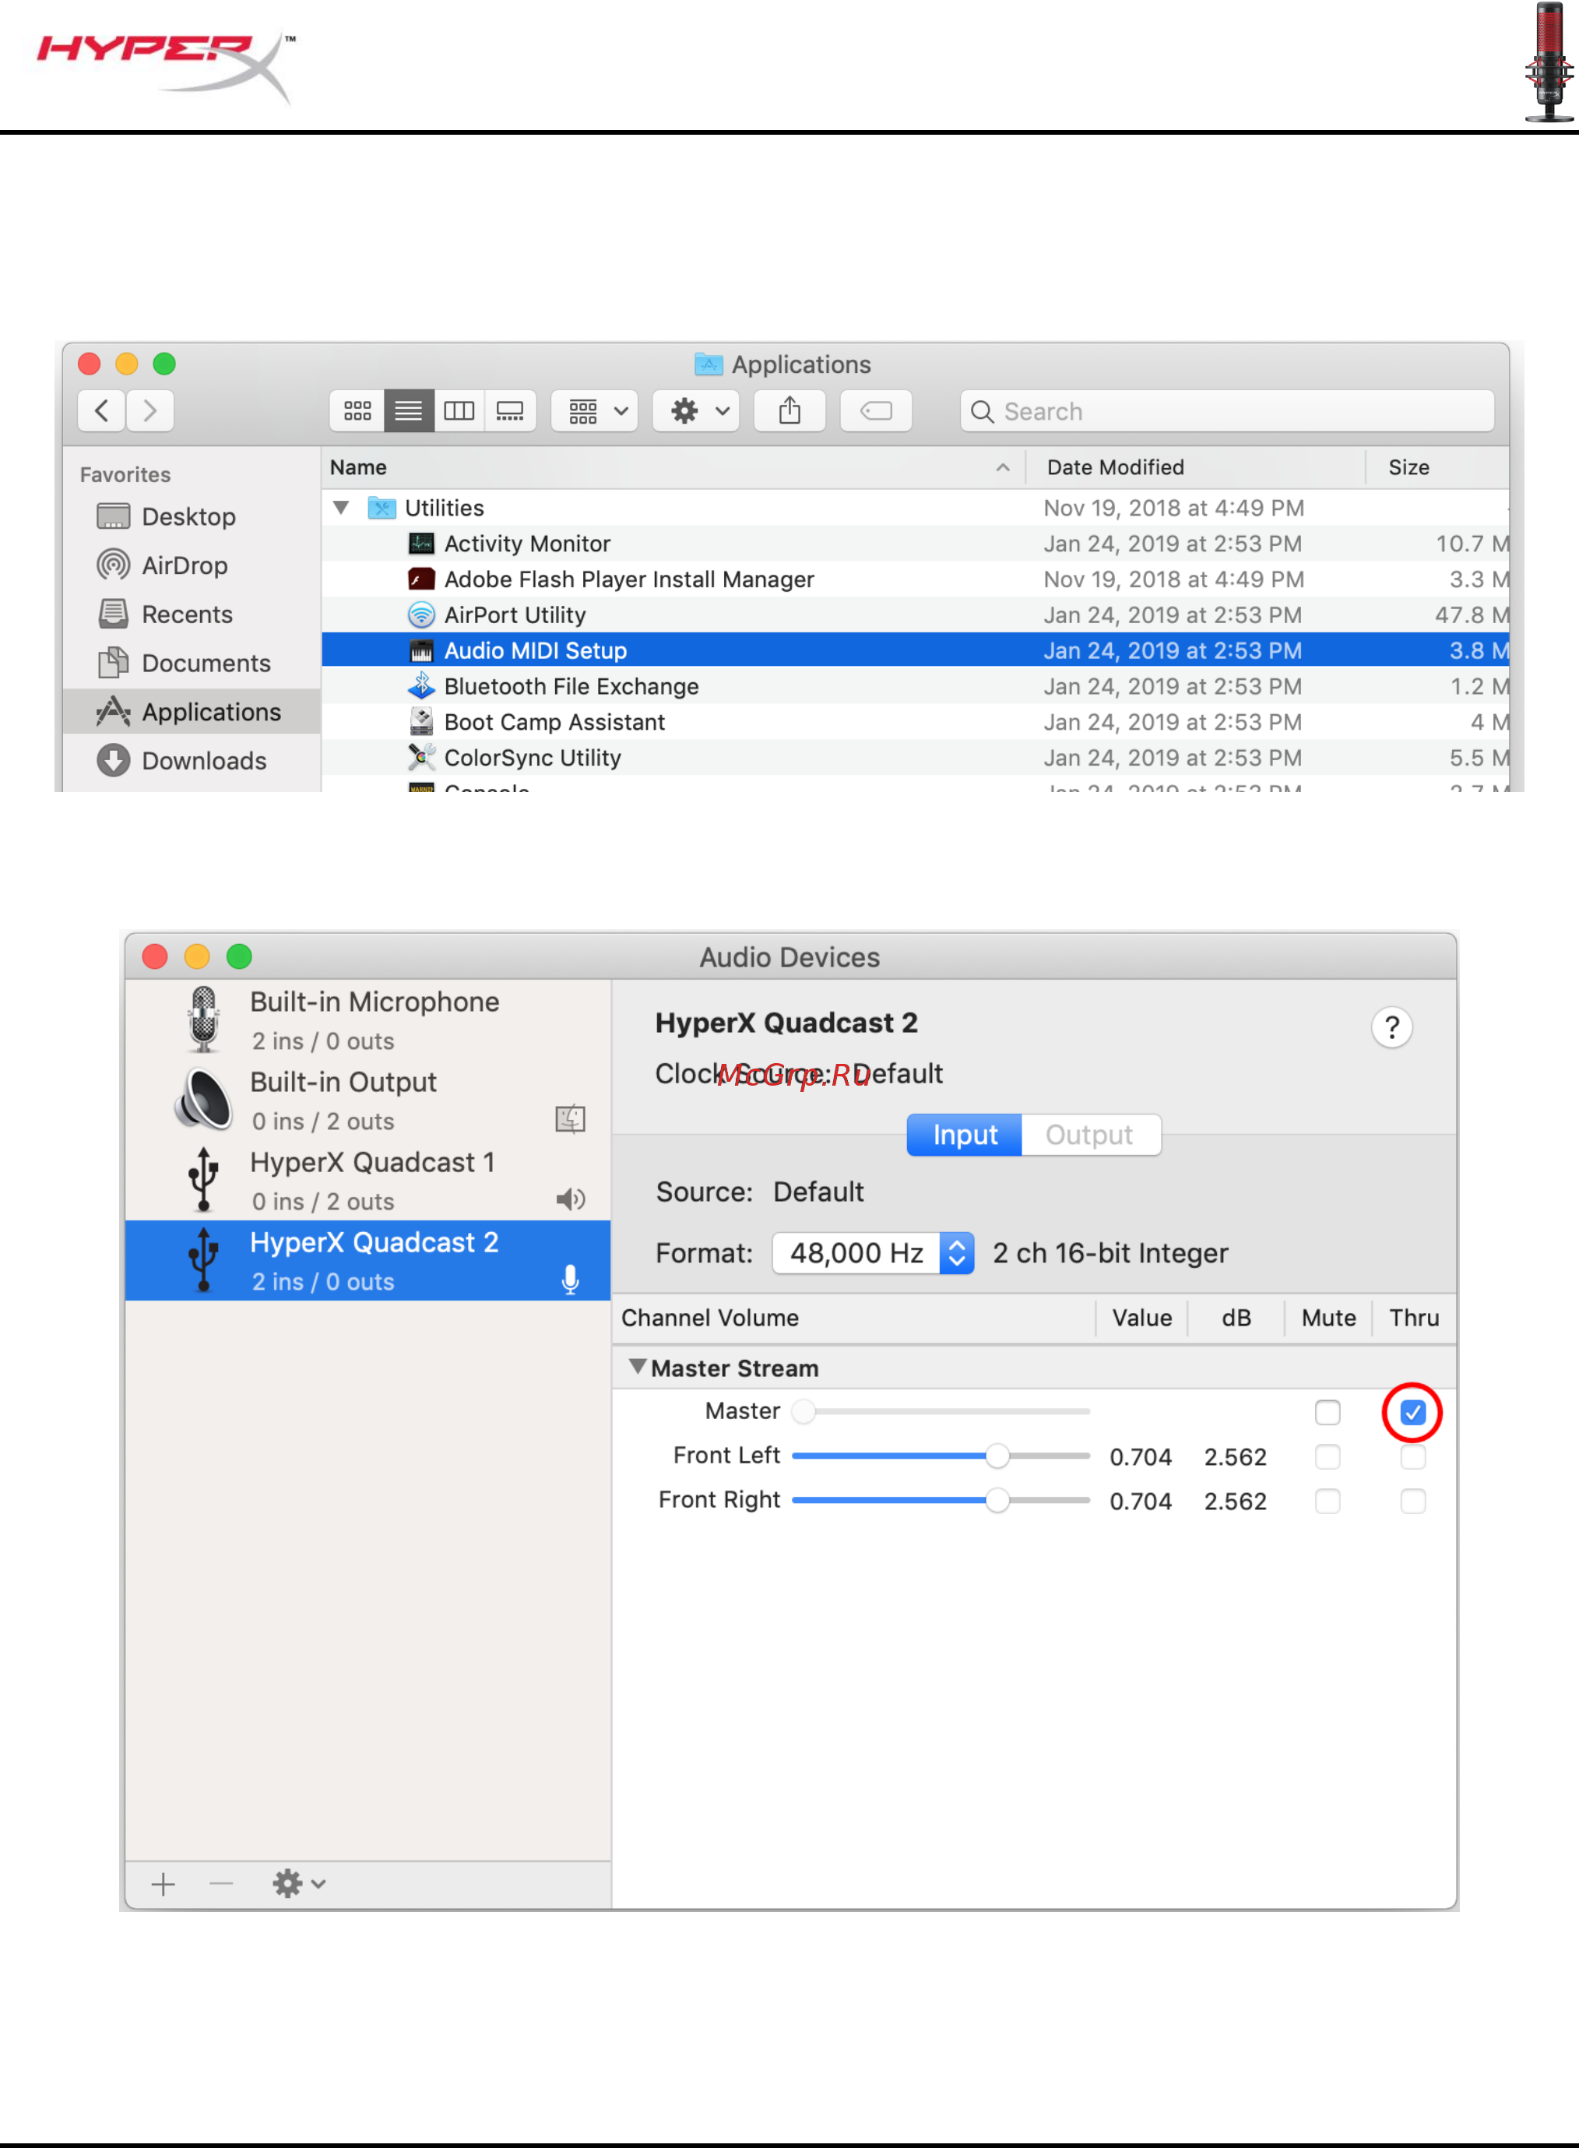
Task: Select HyperX Quadcast 2 device
Action: (368, 1261)
